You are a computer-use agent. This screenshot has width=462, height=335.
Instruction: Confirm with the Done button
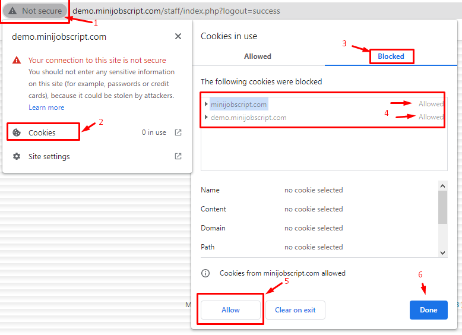pos(428,310)
